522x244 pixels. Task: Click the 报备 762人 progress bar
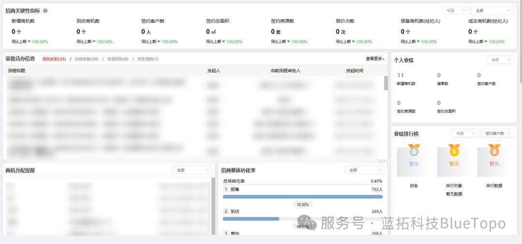click(303, 197)
